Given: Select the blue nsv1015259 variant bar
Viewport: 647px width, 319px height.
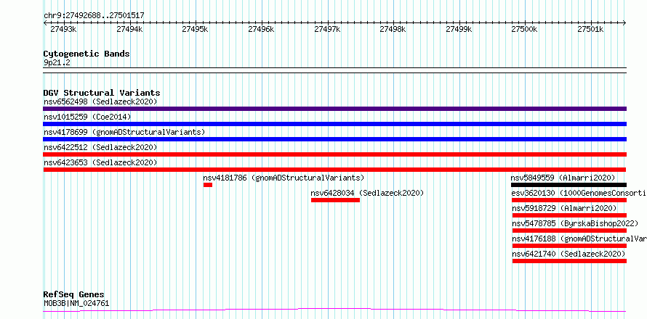Looking at the screenshot, I should point(335,124).
